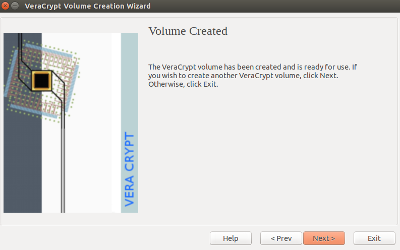Click the dark gray band of the wizard image

pyautogui.click(x=23, y=166)
